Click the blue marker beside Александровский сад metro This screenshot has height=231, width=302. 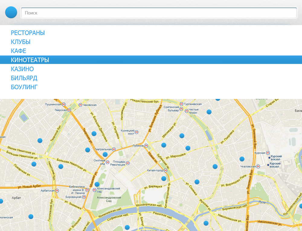(x=97, y=184)
